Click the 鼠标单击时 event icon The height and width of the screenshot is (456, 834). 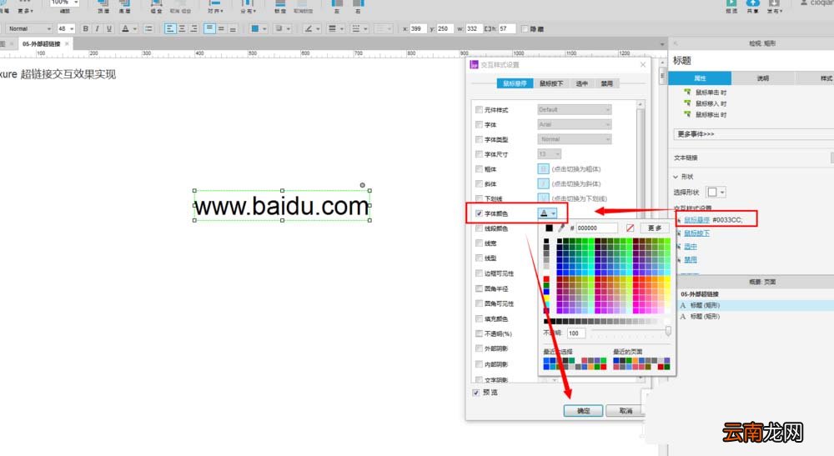pyautogui.click(x=687, y=92)
